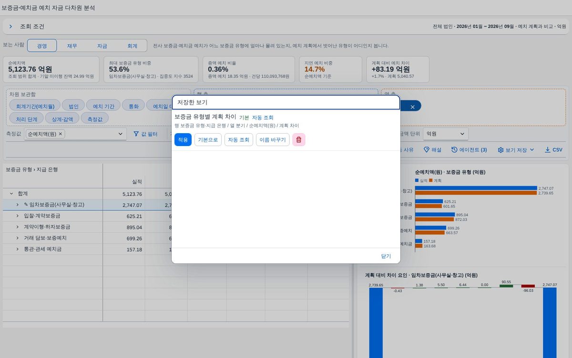Toggle 계획 legend swatch in chart
This screenshot has height=358, width=572.
[x=431, y=180]
